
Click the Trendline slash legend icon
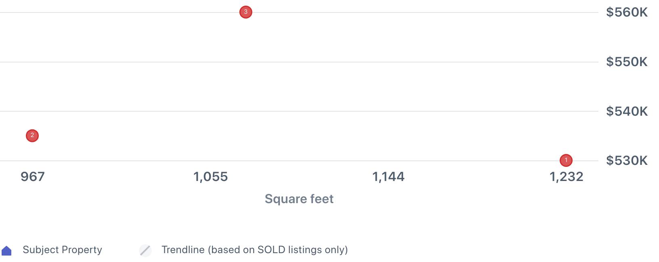pyautogui.click(x=145, y=250)
